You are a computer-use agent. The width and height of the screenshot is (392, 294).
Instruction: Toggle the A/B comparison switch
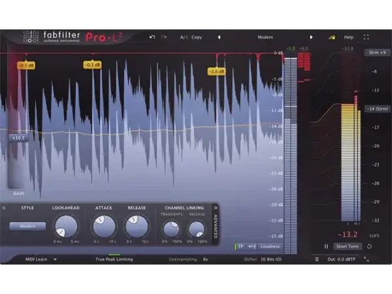(x=184, y=37)
